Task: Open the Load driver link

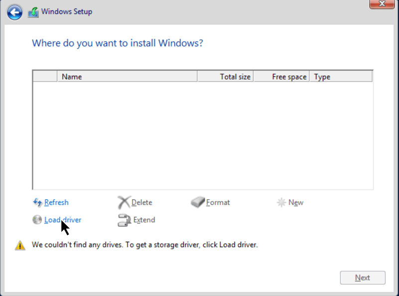Action: pyautogui.click(x=63, y=220)
